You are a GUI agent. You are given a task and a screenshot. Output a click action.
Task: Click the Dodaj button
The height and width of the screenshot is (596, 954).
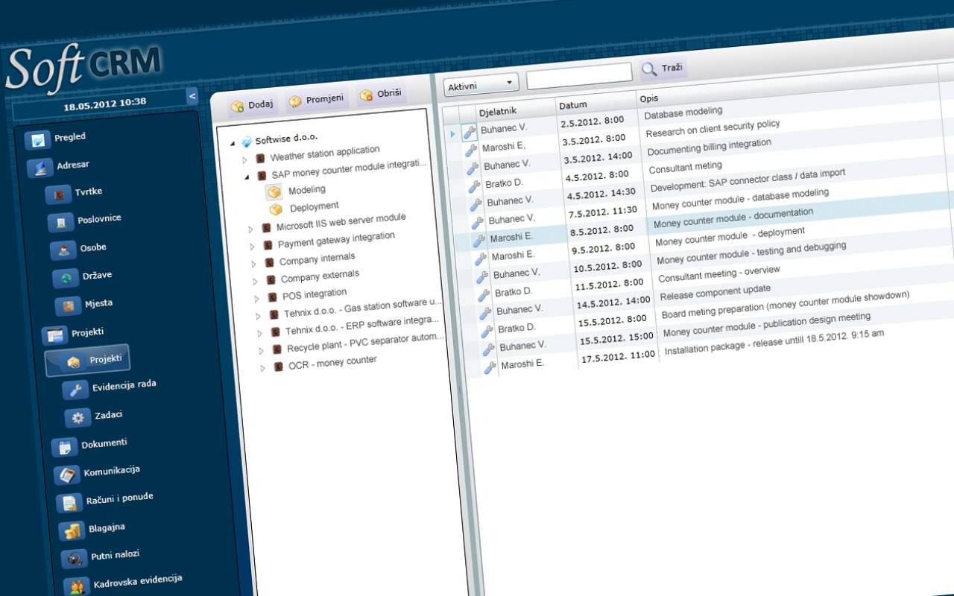point(252,105)
